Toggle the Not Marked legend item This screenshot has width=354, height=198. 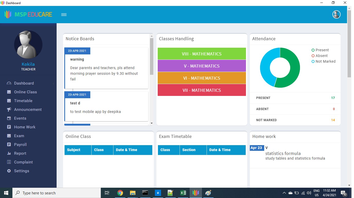pos(323,61)
